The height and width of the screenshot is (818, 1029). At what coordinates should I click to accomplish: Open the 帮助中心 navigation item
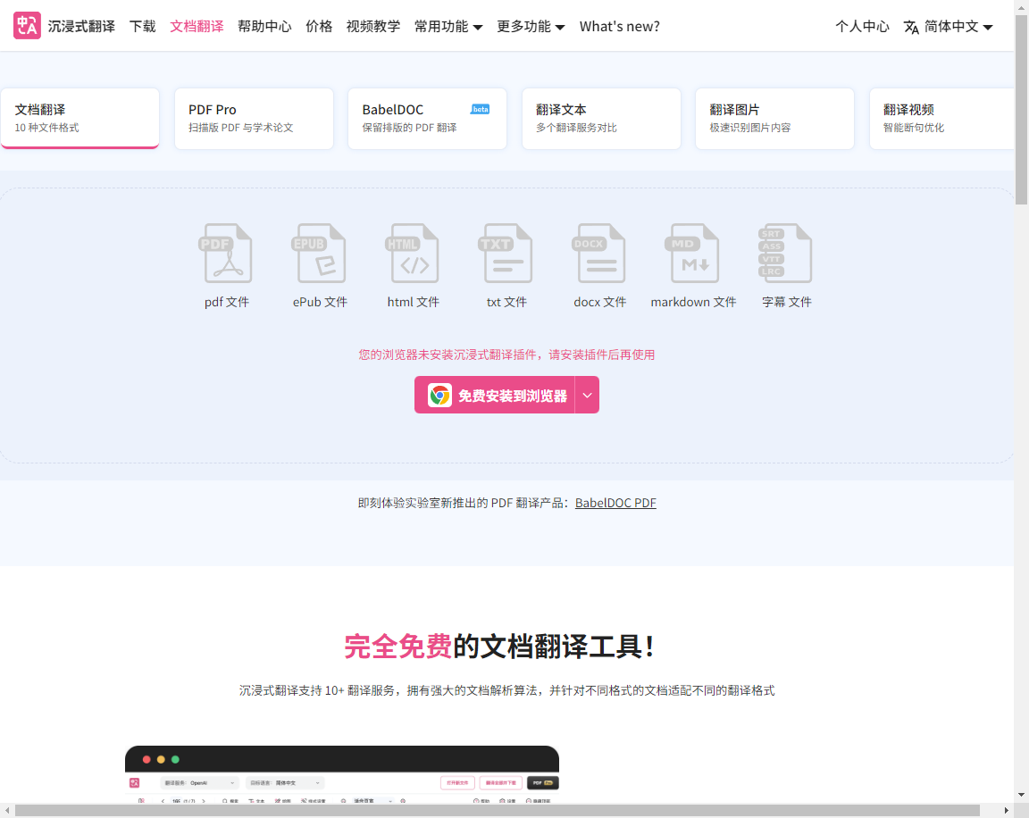coord(264,26)
